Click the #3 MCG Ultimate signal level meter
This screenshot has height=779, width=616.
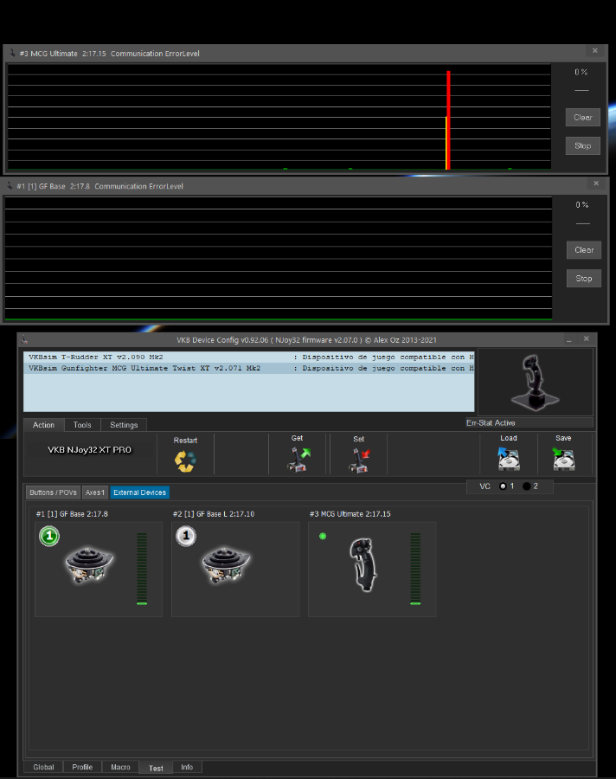tap(416, 569)
